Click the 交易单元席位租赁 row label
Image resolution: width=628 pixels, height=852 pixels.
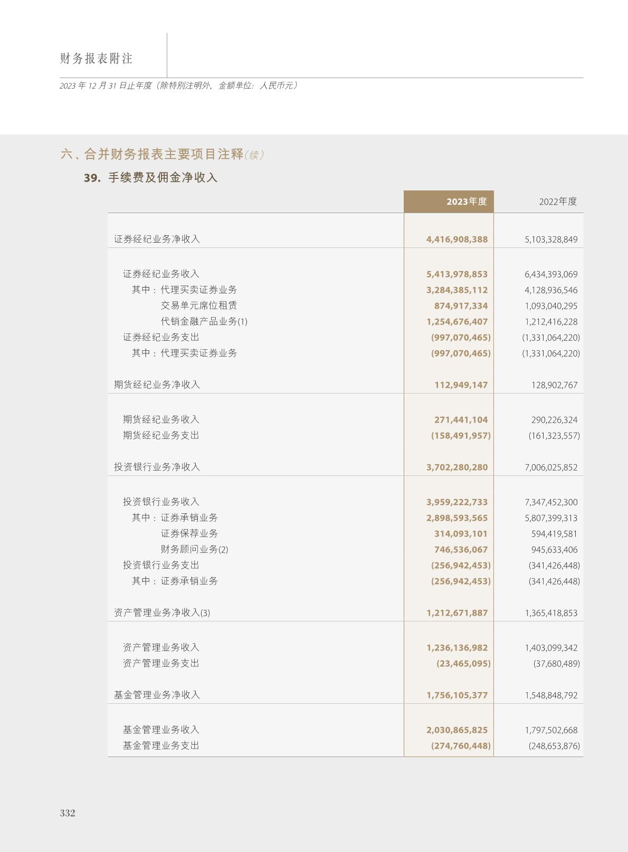tap(199, 305)
